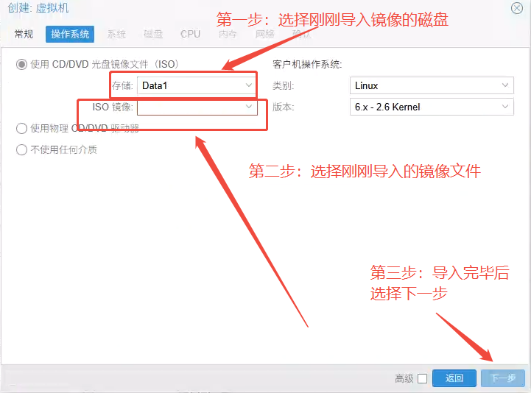The height and width of the screenshot is (393, 531).
Task: Select the 操作系统 tab
Action: pos(71,34)
